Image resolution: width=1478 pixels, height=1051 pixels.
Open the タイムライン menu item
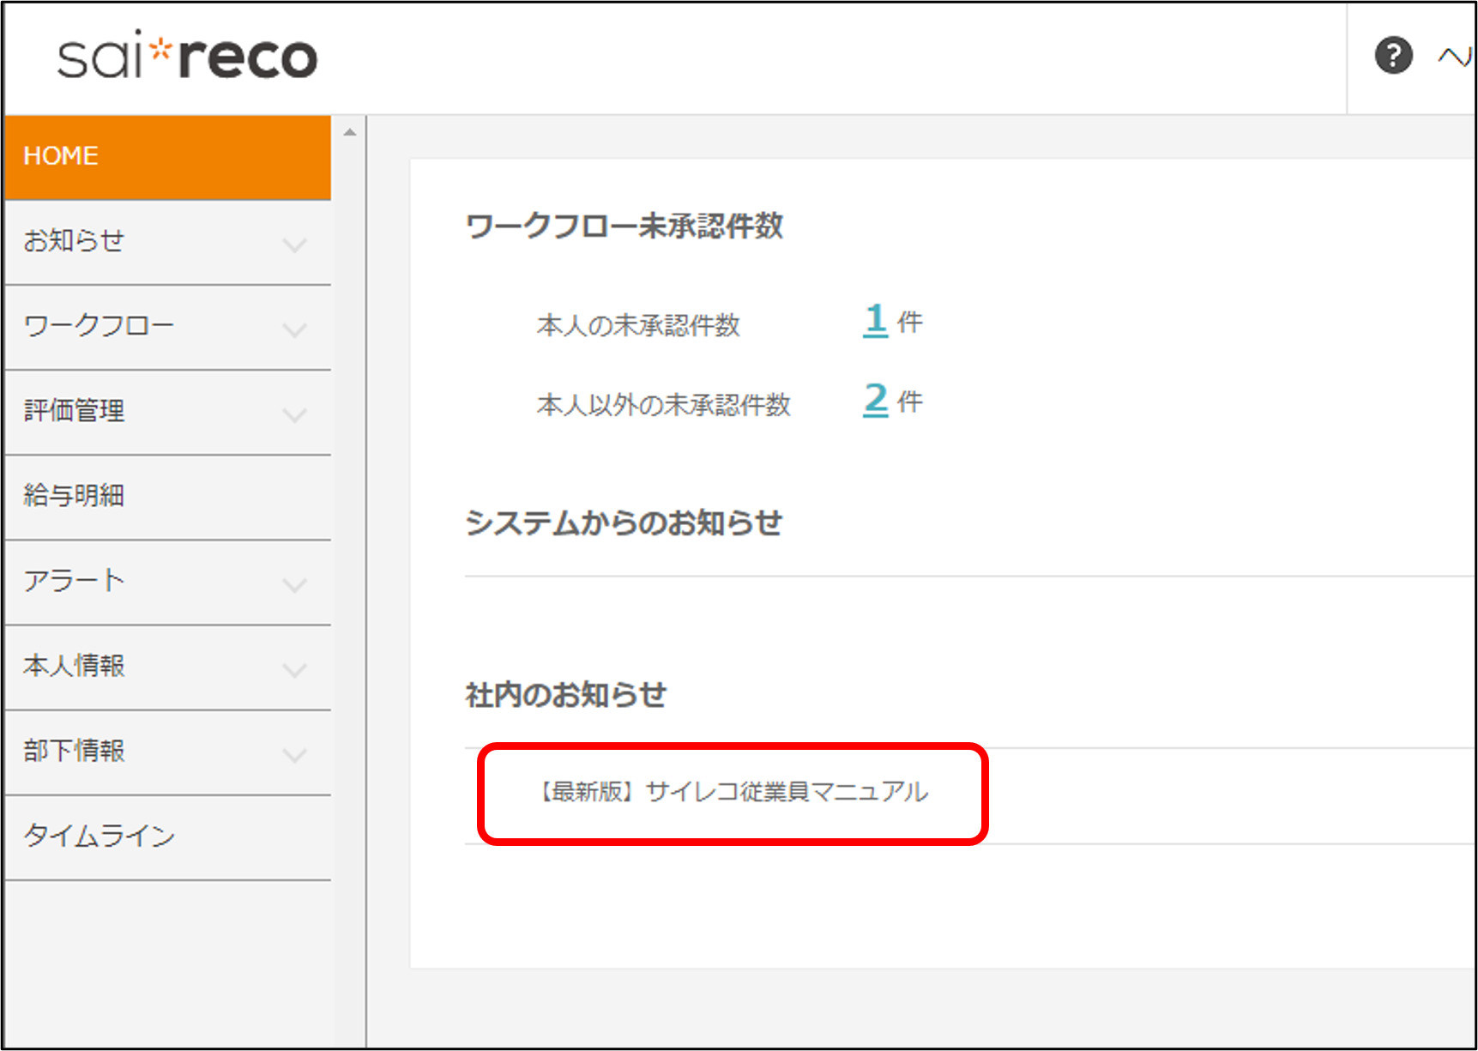click(x=100, y=836)
